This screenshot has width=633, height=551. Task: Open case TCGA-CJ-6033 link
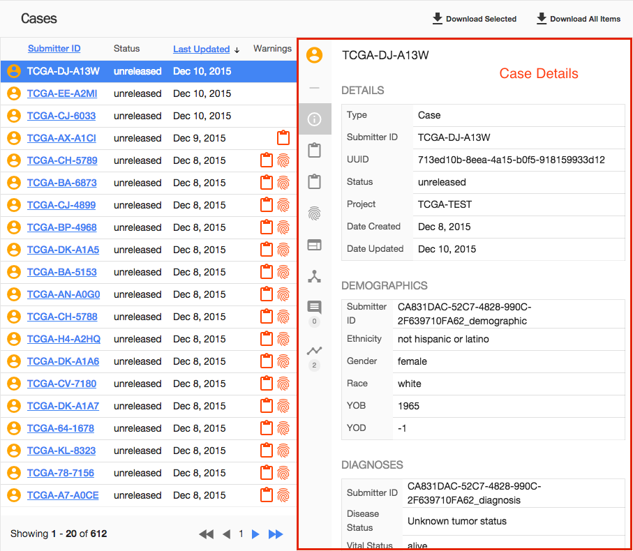(x=61, y=116)
